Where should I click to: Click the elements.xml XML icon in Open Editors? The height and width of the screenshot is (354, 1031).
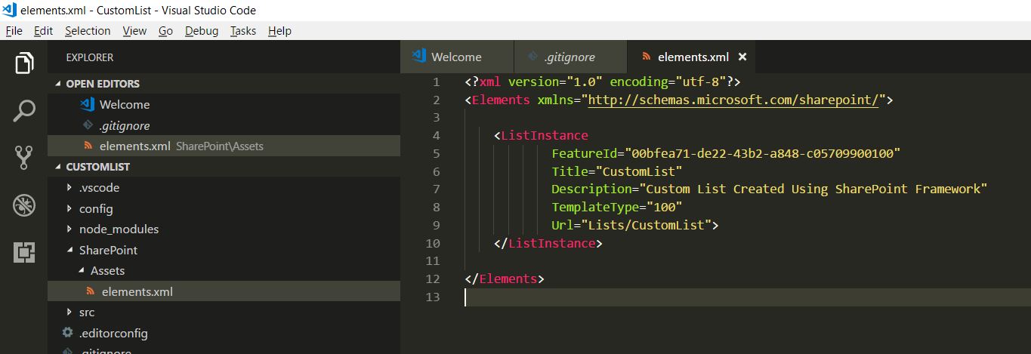[88, 146]
